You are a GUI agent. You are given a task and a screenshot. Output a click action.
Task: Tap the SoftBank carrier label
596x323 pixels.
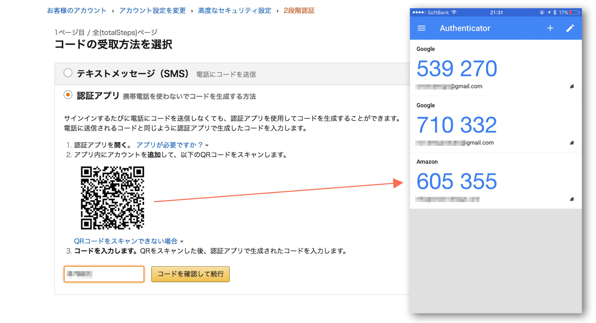click(x=438, y=12)
